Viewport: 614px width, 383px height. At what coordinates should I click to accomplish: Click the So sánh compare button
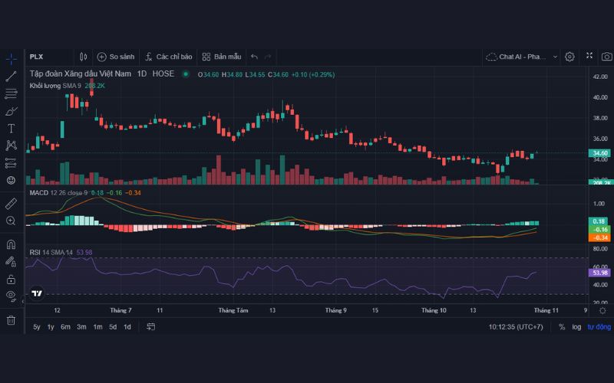click(x=115, y=57)
